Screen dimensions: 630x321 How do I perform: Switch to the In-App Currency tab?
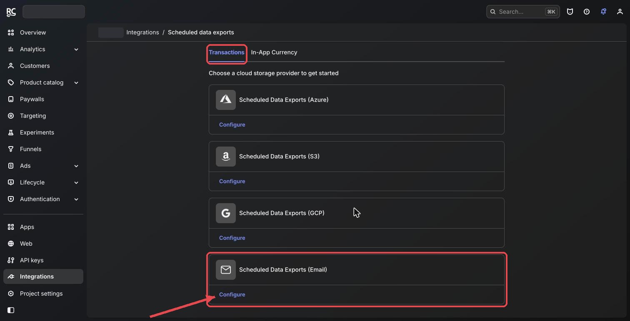click(274, 52)
